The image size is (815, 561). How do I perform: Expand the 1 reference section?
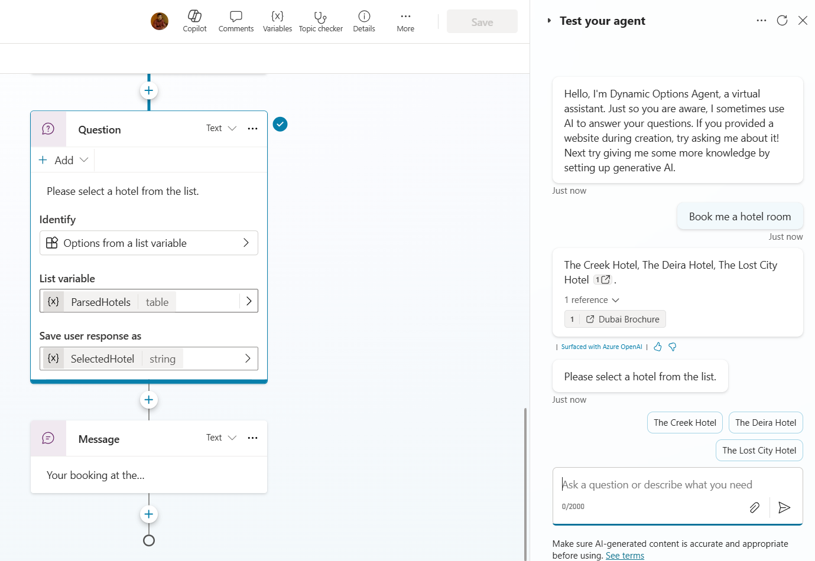click(592, 299)
